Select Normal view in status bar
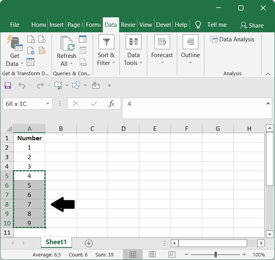This screenshot has width=275, height=260. (x=133, y=254)
